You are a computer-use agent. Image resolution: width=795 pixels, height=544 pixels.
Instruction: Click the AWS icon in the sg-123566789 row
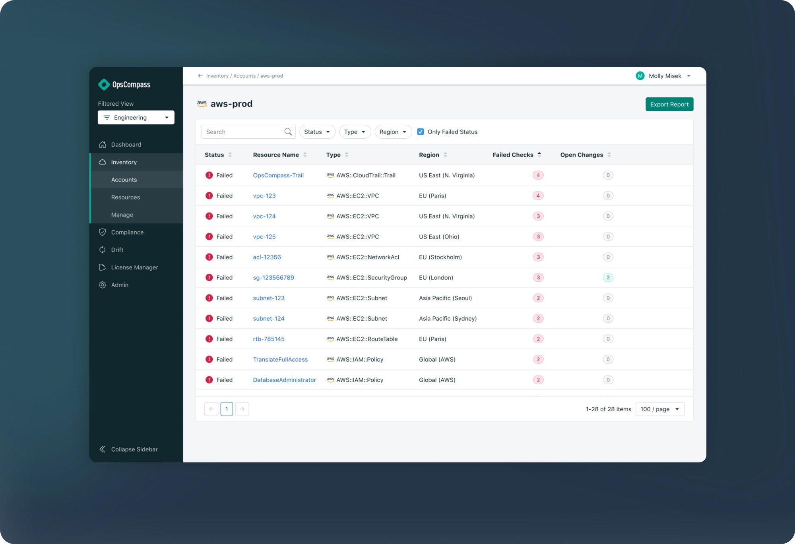coord(330,277)
